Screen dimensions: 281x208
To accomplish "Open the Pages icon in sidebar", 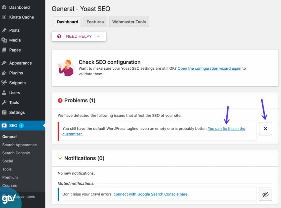I will click(x=4, y=50).
